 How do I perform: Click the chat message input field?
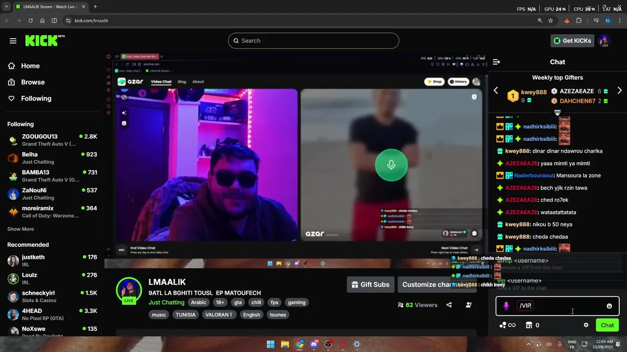point(557,306)
